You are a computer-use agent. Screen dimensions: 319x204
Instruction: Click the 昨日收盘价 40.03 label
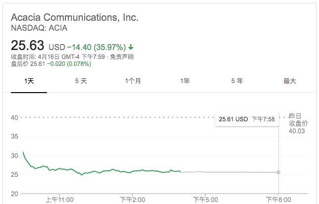[x=298, y=123]
